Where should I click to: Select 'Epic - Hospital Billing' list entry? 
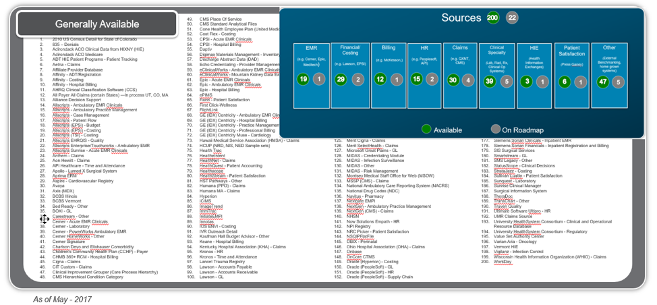[221, 90]
